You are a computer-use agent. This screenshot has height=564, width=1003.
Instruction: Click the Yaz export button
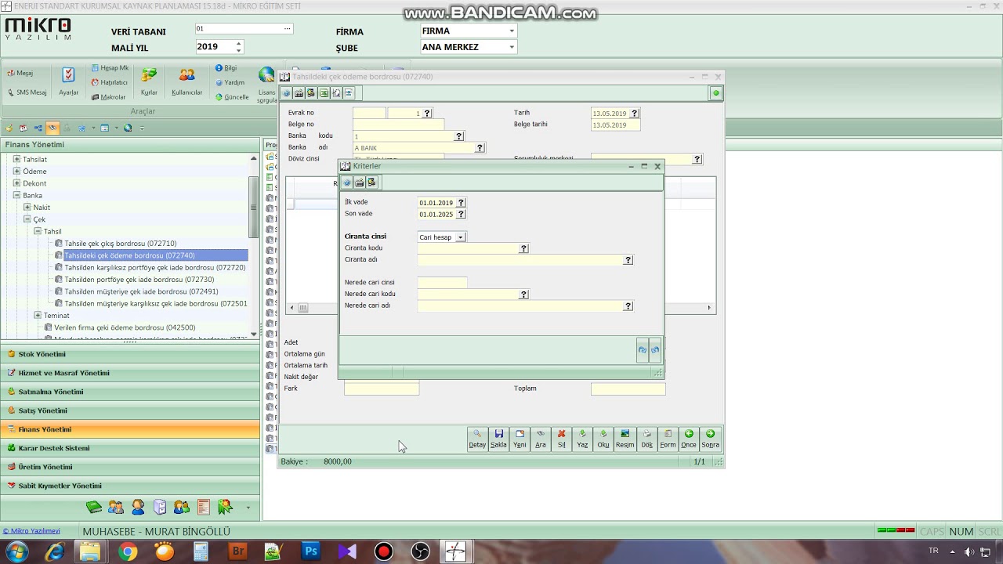pos(582,439)
